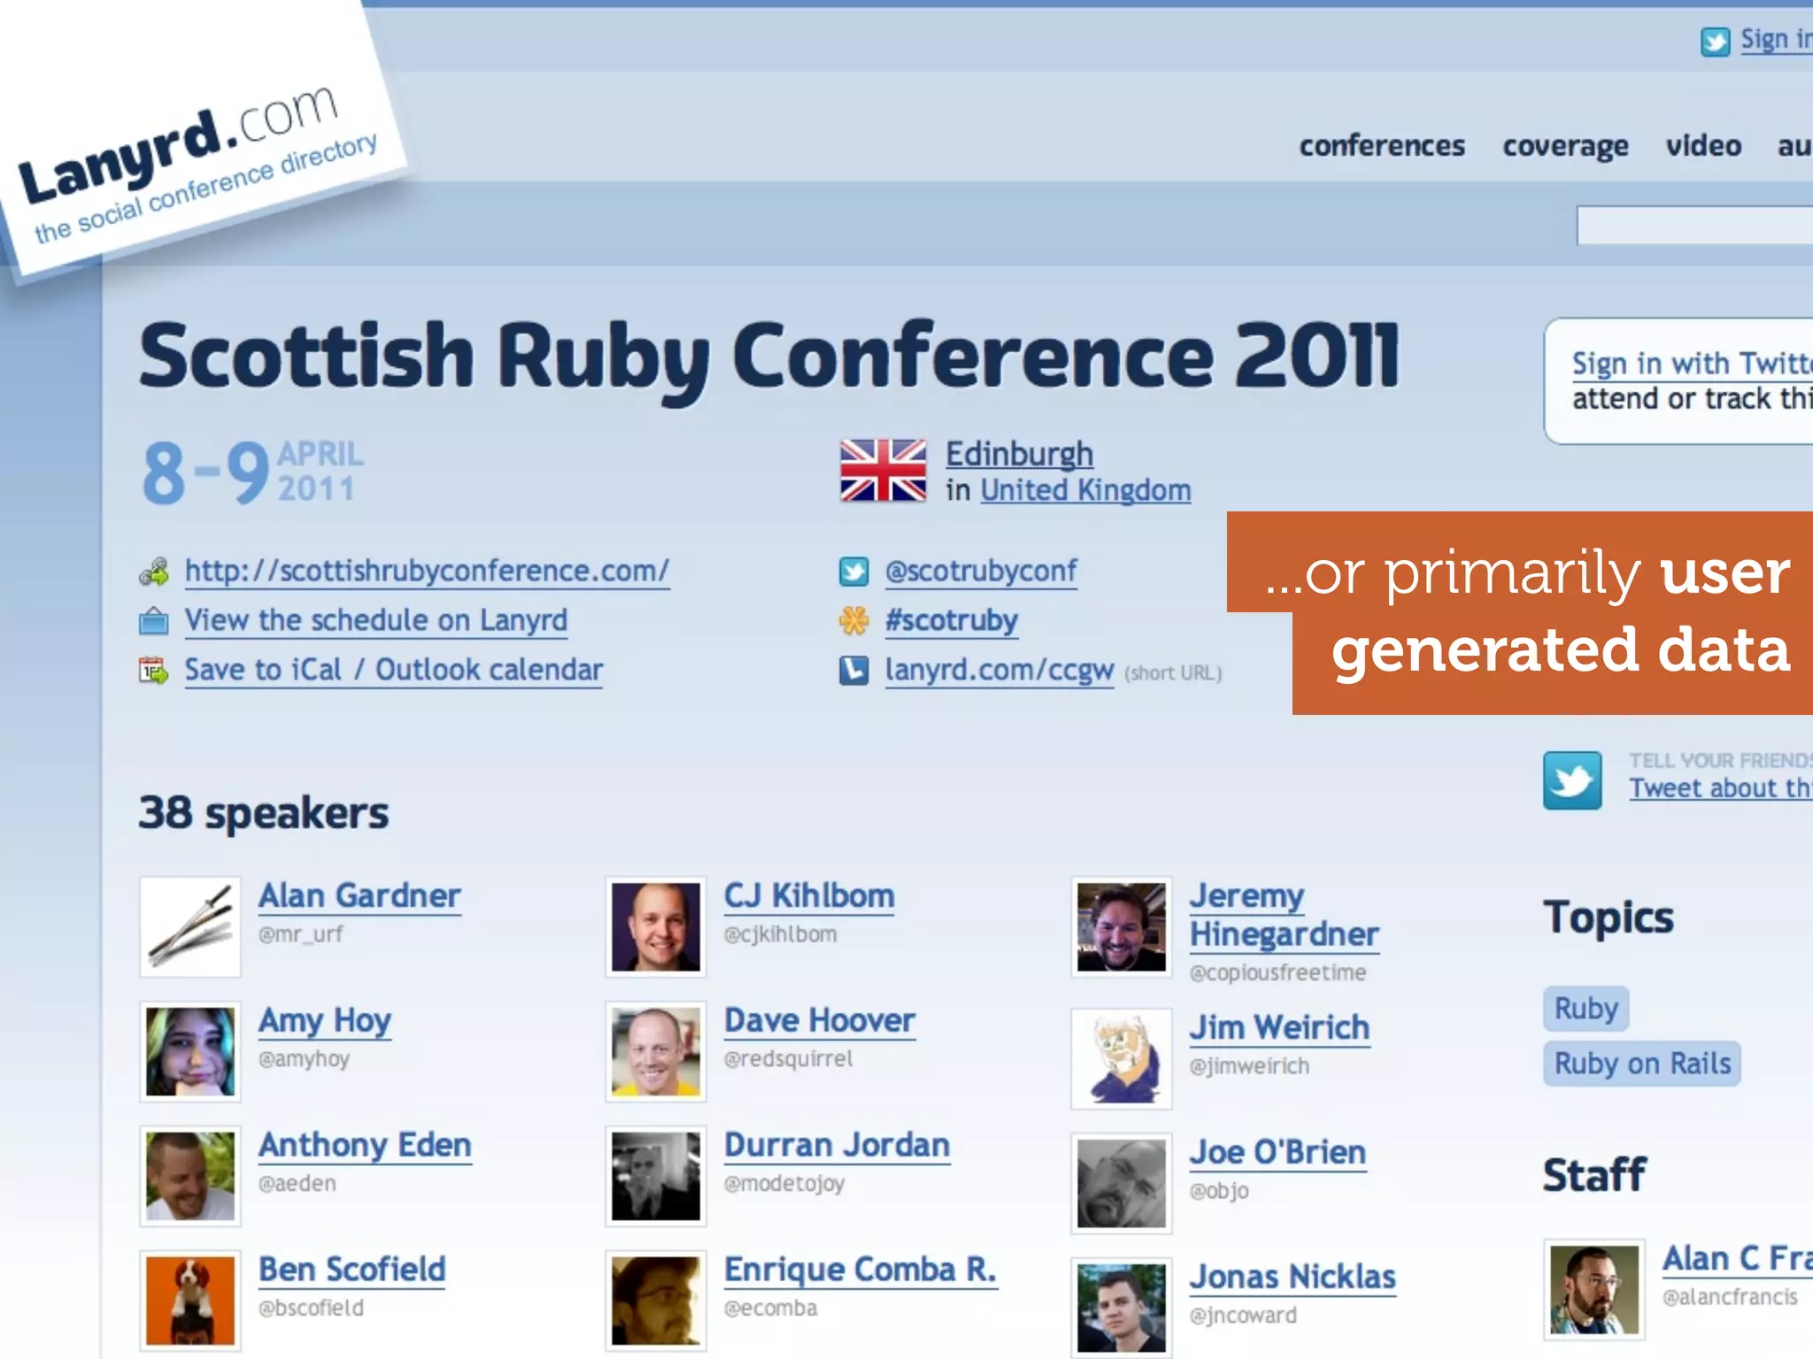The height and width of the screenshot is (1359, 1813).
Task: Click the large Twitter tweet icon
Action: coord(1572,780)
